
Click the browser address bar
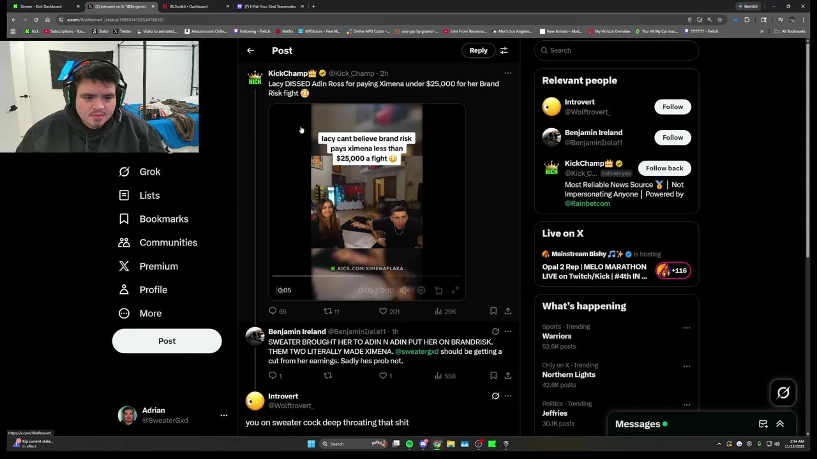[x=370, y=20]
